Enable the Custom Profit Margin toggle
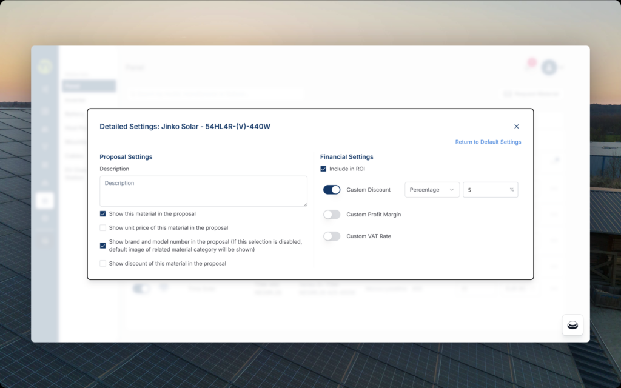 tap(332, 215)
